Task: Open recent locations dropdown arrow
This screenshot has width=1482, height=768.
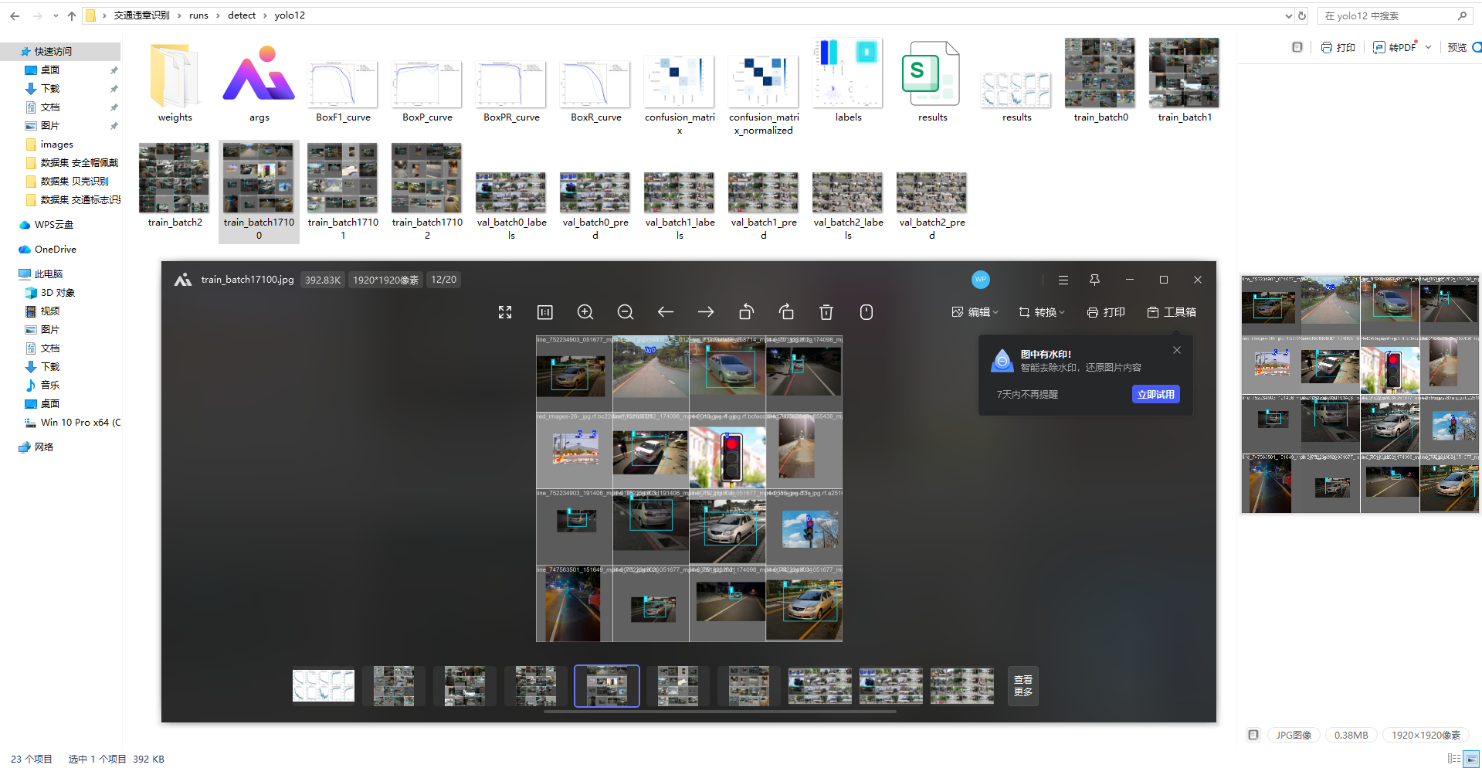Action: (56, 15)
